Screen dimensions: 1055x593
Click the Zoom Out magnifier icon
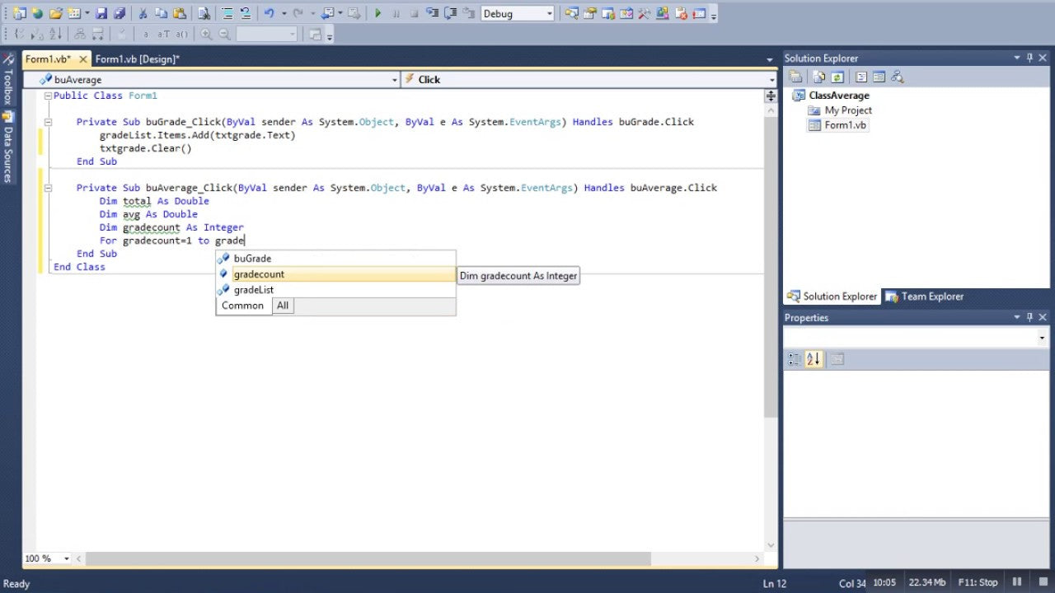pos(224,34)
